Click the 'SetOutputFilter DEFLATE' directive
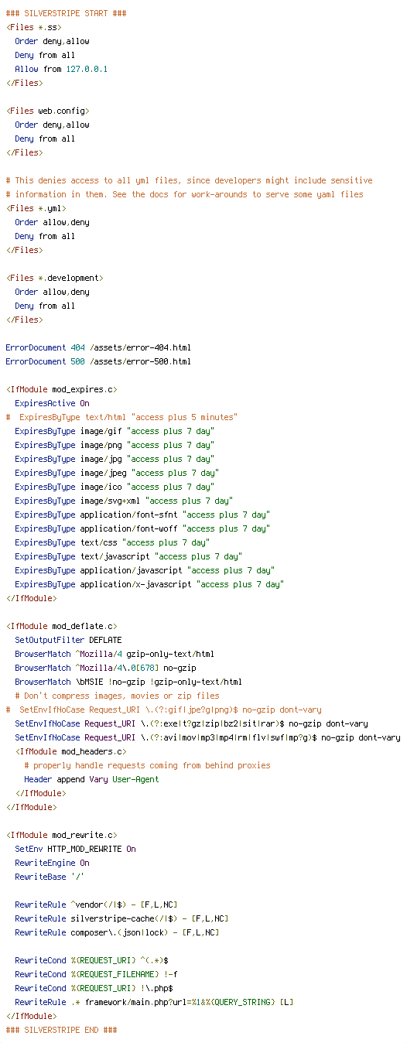Screen dimensions: 407x1043 pos(68,640)
